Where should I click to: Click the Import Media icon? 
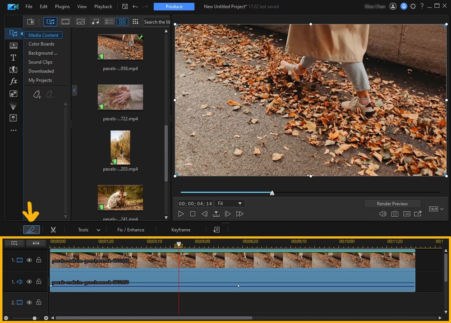31,22
